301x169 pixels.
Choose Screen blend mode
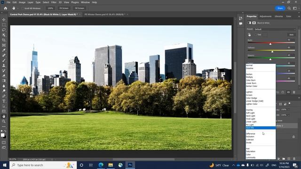click(249, 95)
